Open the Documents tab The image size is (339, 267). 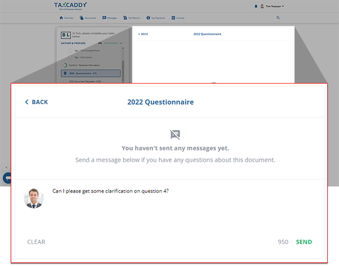(x=88, y=18)
